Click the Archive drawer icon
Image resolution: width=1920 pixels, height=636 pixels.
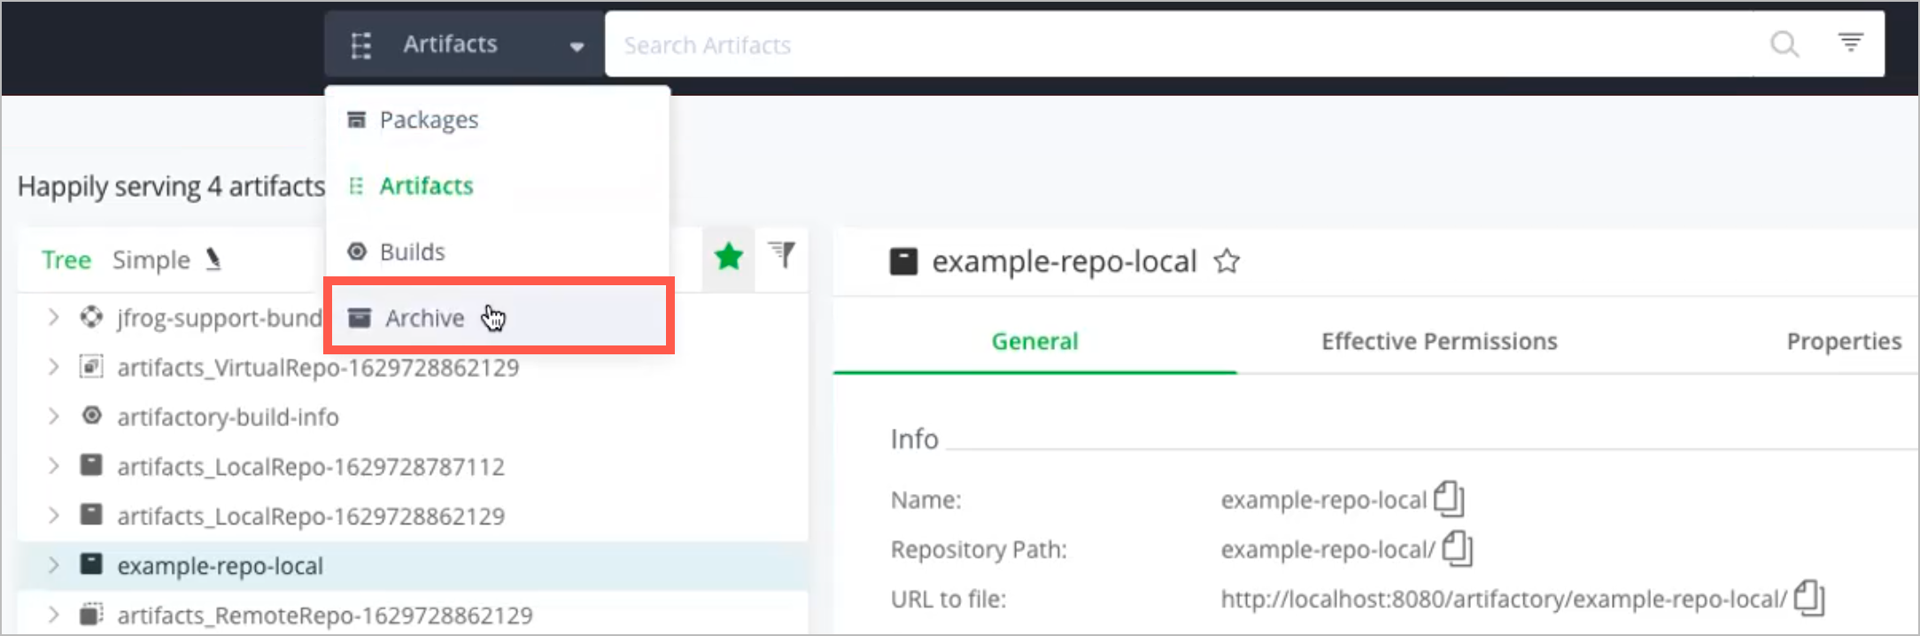coord(359,318)
